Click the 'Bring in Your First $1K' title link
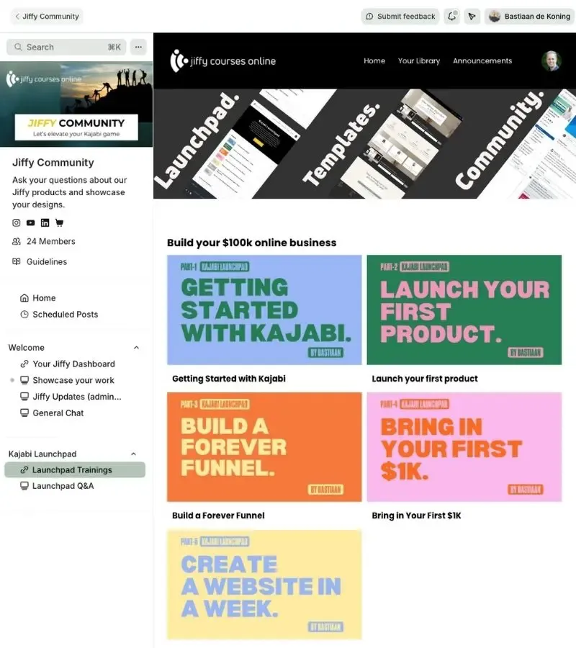 [x=416, y=516]
